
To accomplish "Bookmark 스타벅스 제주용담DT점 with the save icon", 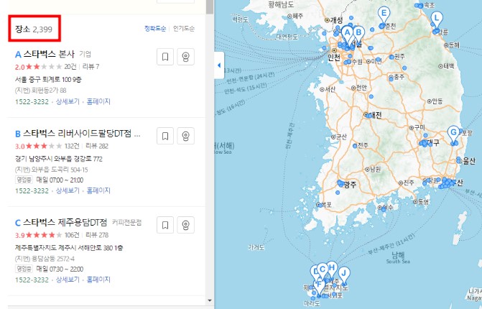I will point(165,225).
